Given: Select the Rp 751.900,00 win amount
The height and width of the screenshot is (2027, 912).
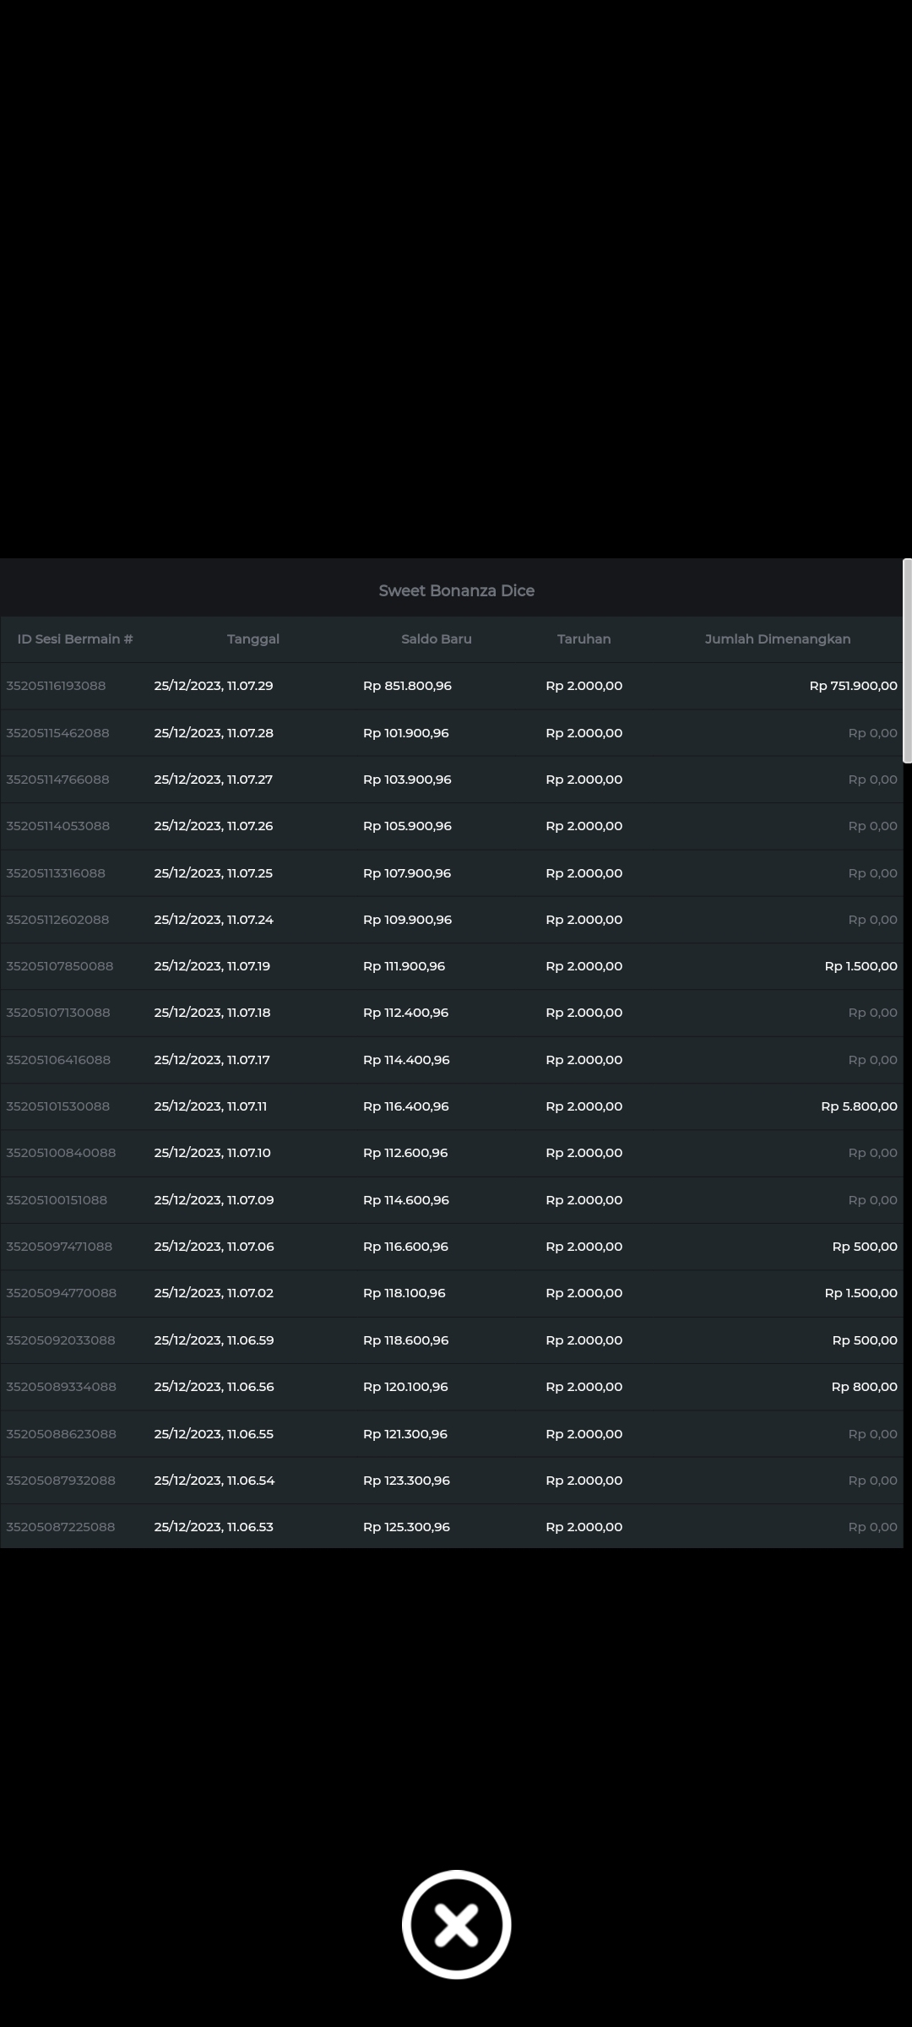Looking at the screenshot, I should click(x=853, y=686).
